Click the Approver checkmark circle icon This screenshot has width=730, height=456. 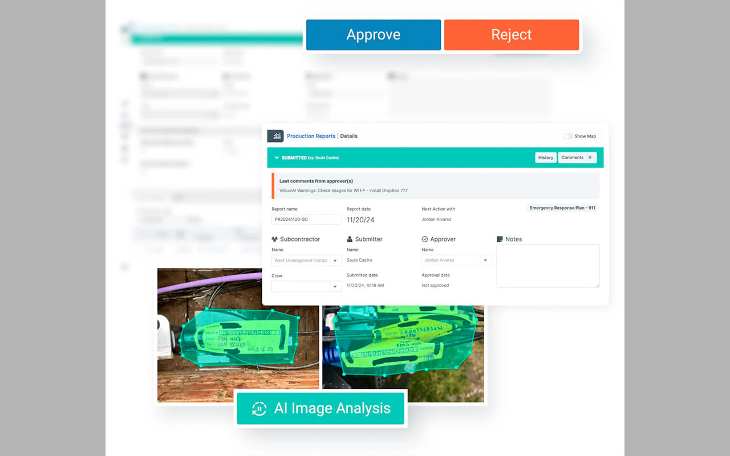point(425,239)
